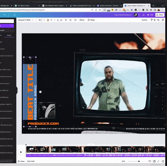Image resolution: width=167 pixels, height=166 pixels.
Task: Click the Undo arrow in Canva header
Action: coord(4,15)
